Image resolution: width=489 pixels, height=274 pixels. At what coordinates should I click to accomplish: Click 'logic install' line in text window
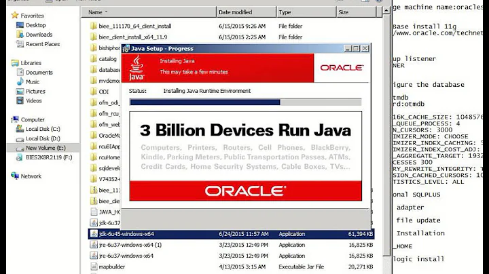coord(418,259)
